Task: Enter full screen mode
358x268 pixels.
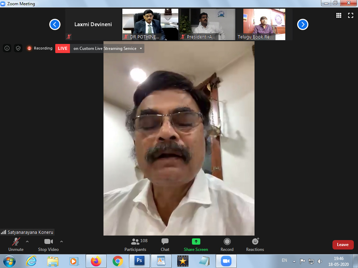Action: 350,15
